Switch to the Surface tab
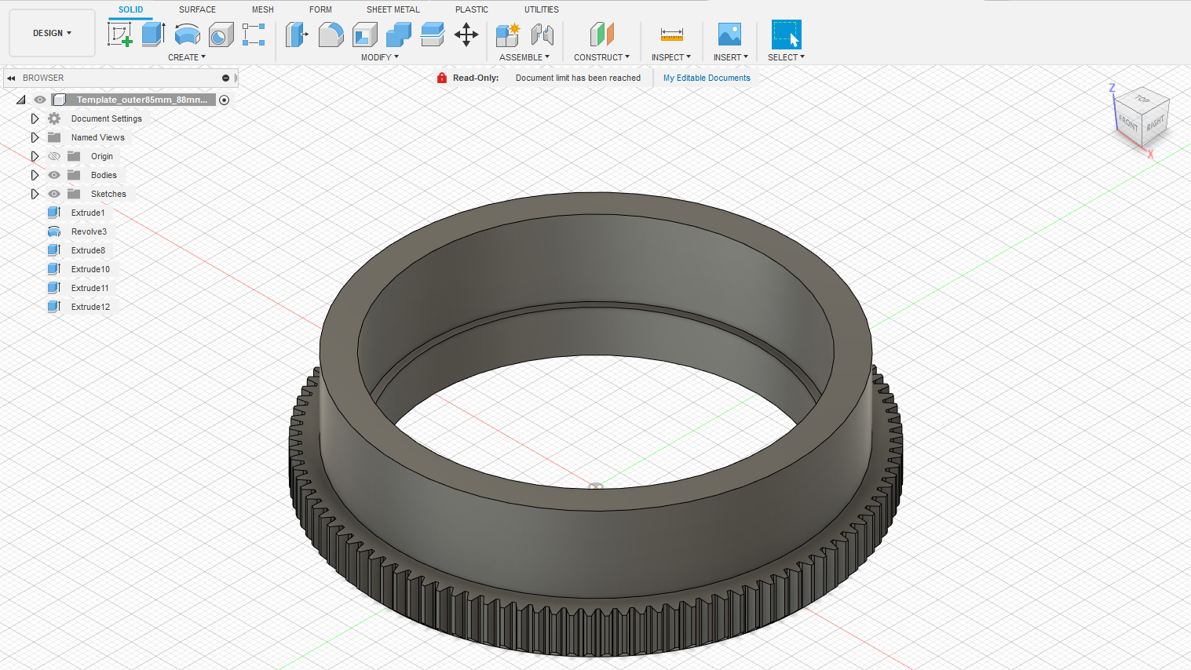Viewport: 1191px width, 670px height. [x=197, y=9]
